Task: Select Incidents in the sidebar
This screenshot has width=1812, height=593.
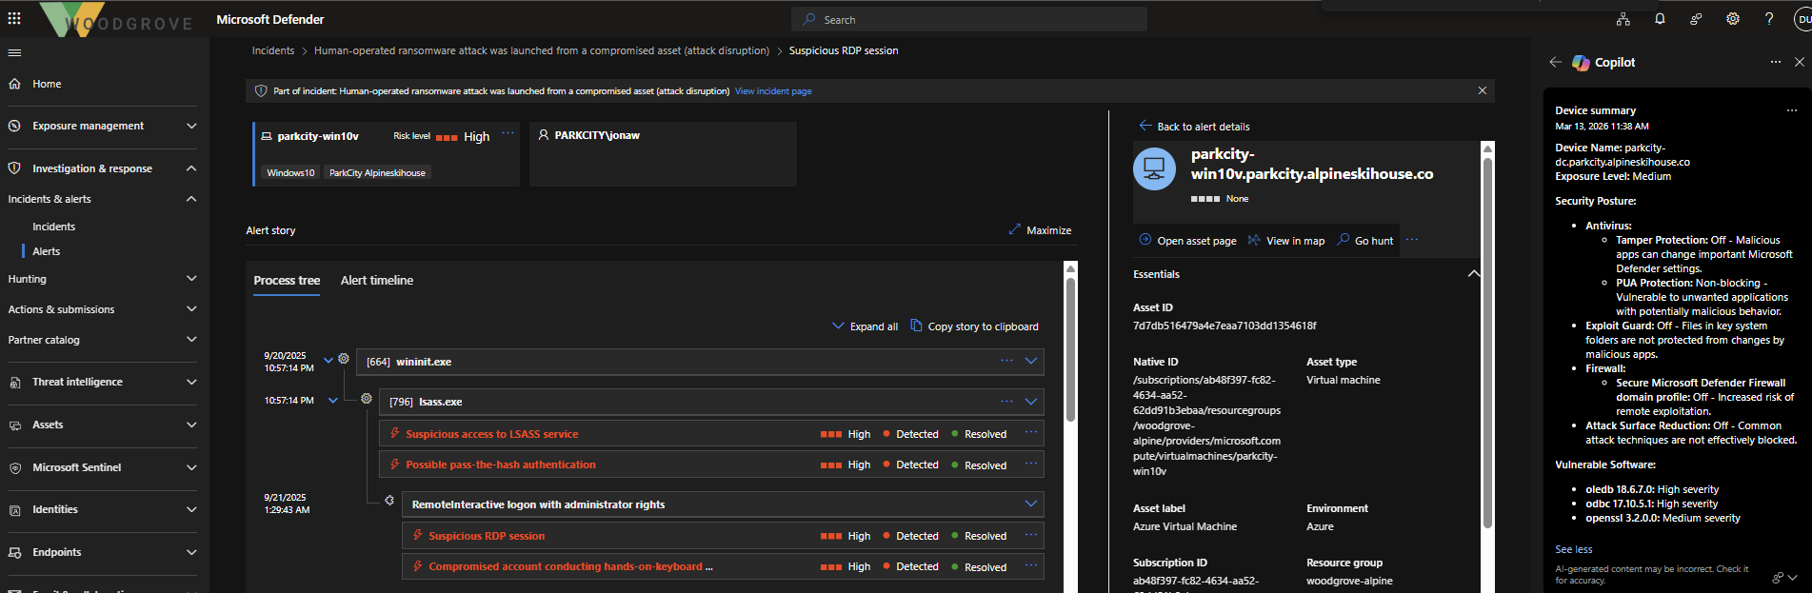Action: click(53, 227)
